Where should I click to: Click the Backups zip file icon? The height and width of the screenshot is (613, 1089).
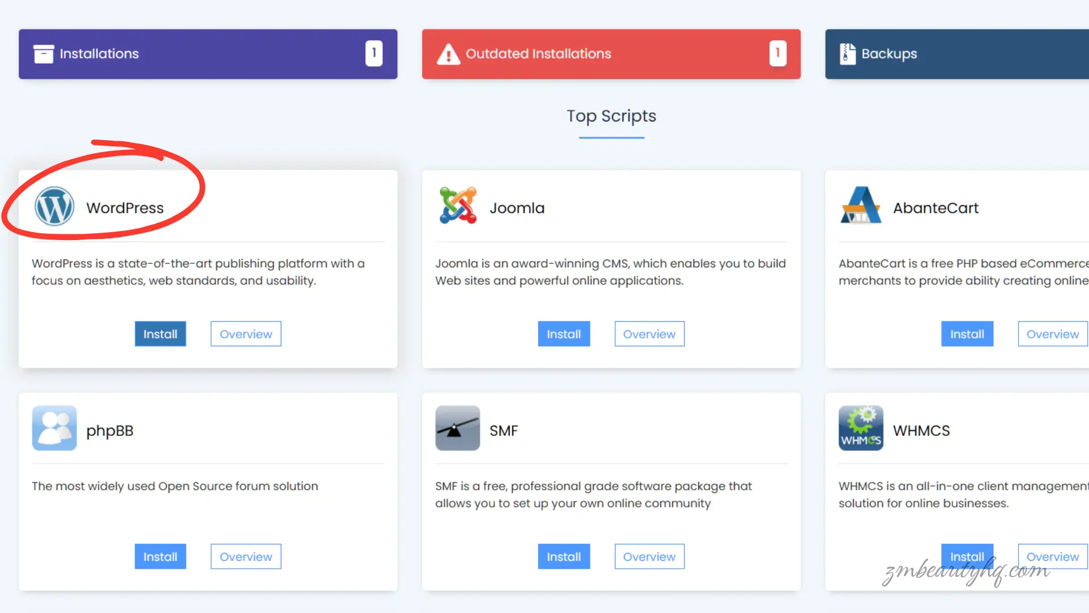click(847, 54)
